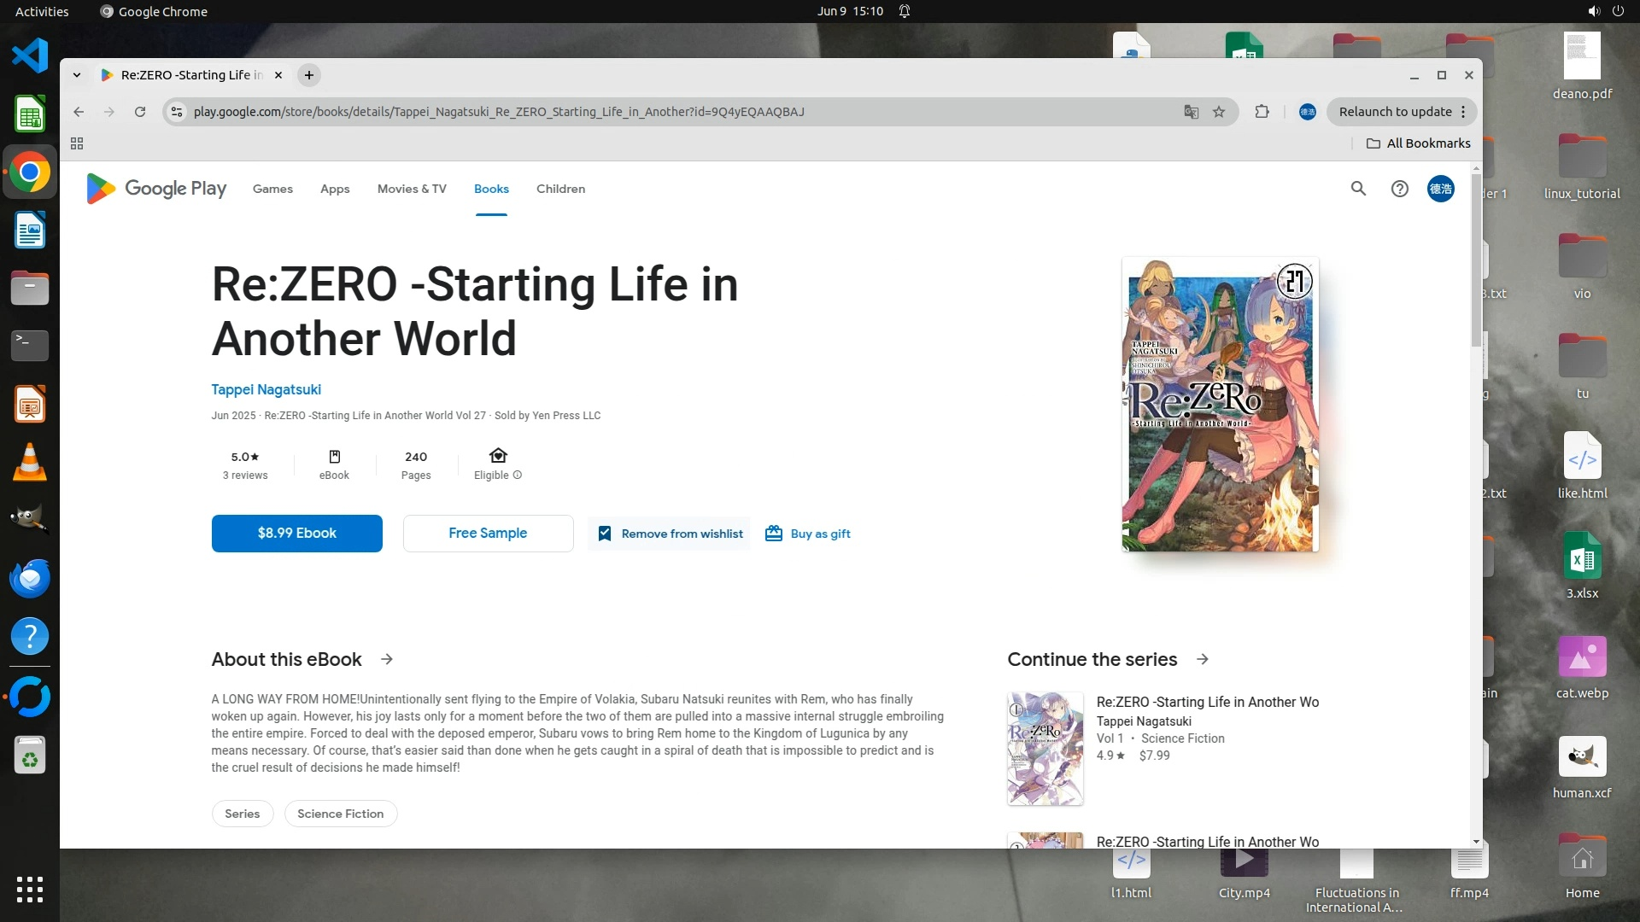Open the site information icon in address bar

tap(177, 112)
